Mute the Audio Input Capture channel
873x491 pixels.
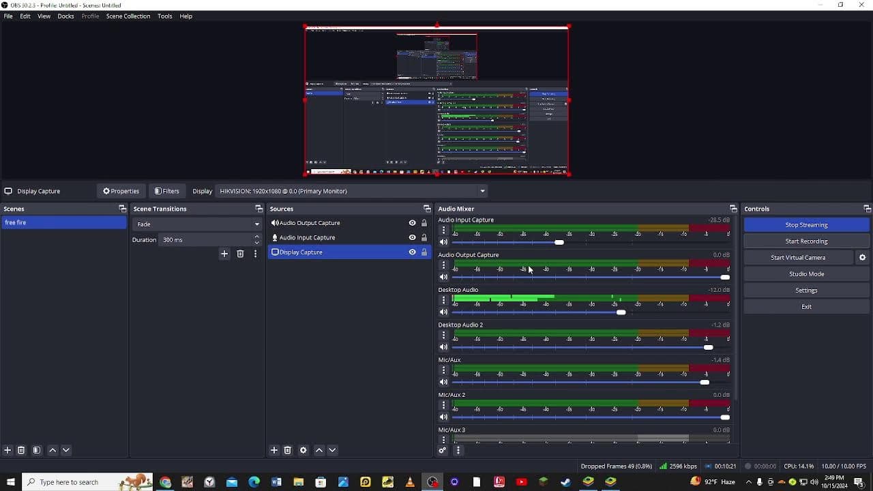pyautogui.click(x=443, y=242)
